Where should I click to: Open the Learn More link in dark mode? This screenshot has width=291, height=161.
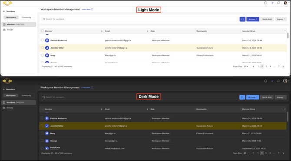click(87, 87)
